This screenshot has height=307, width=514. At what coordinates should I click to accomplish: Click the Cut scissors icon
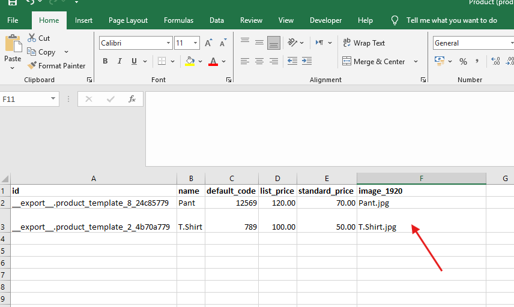pos(32,38)
